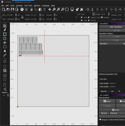Toggle the aspect ratio lock
Image resolution: width=125 pixels, height=126 pixels.
[x=22, y=17]
